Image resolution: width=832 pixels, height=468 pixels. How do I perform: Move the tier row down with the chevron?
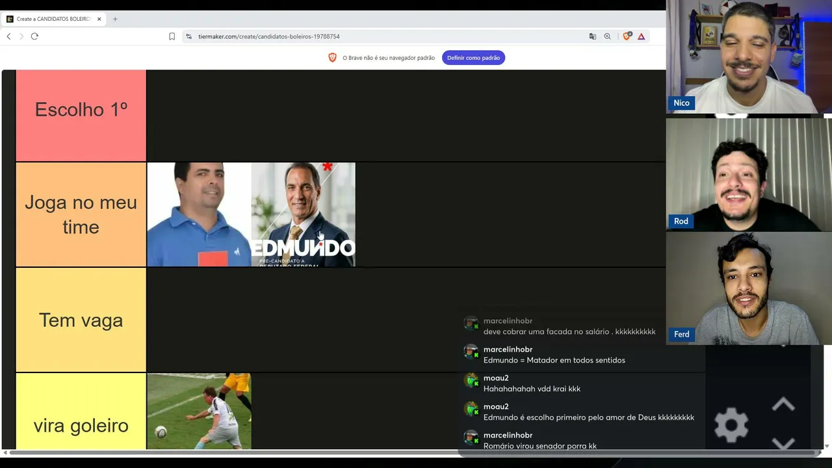(x=783, y=443)
